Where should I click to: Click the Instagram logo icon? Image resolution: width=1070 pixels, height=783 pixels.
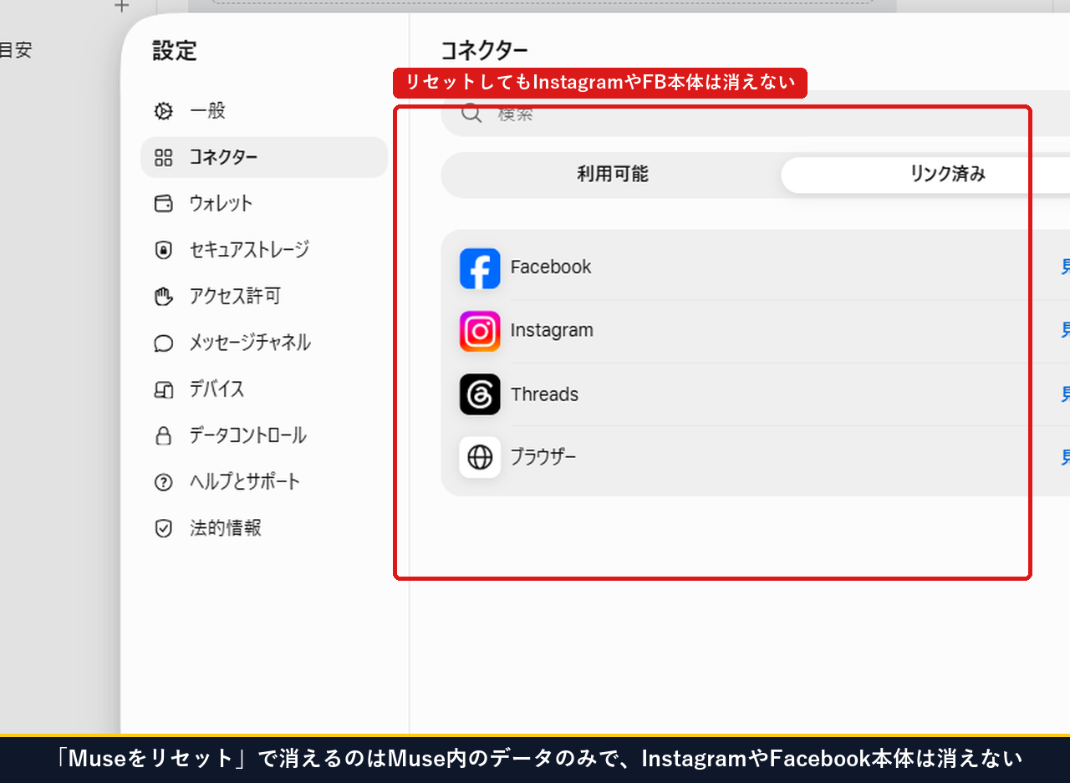480,331
